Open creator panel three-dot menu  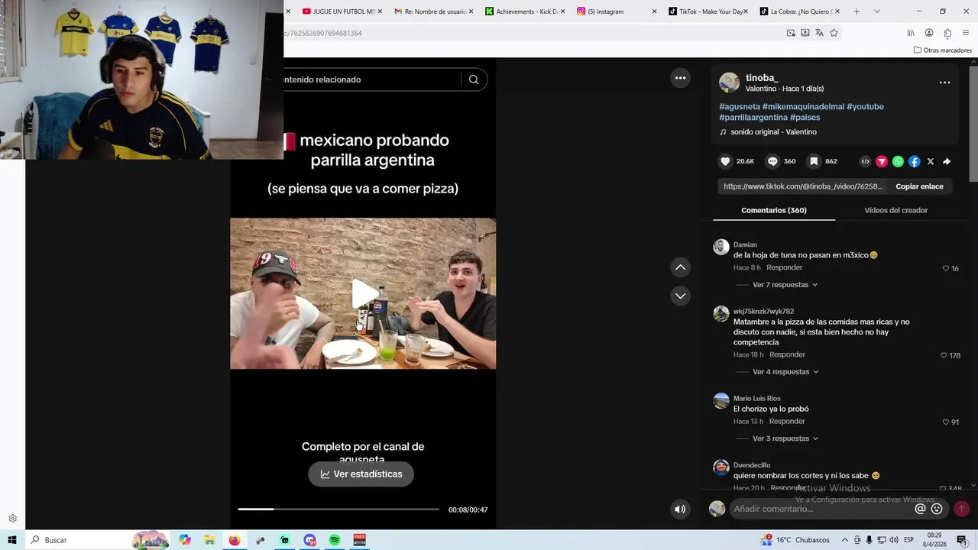click(x=944, y=82)
